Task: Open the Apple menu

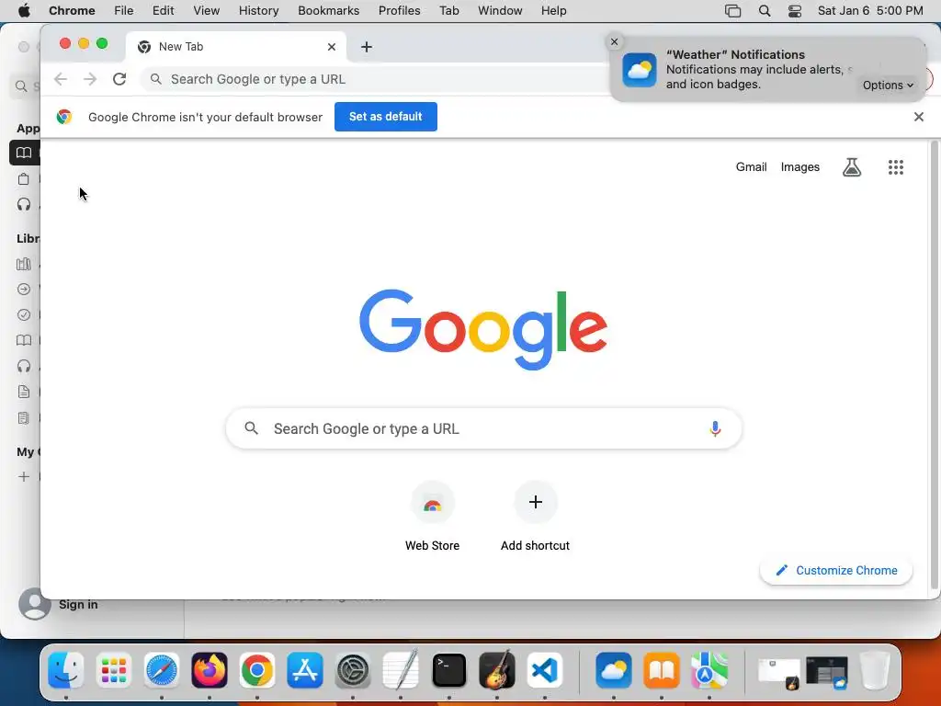Action: (24, 11)
